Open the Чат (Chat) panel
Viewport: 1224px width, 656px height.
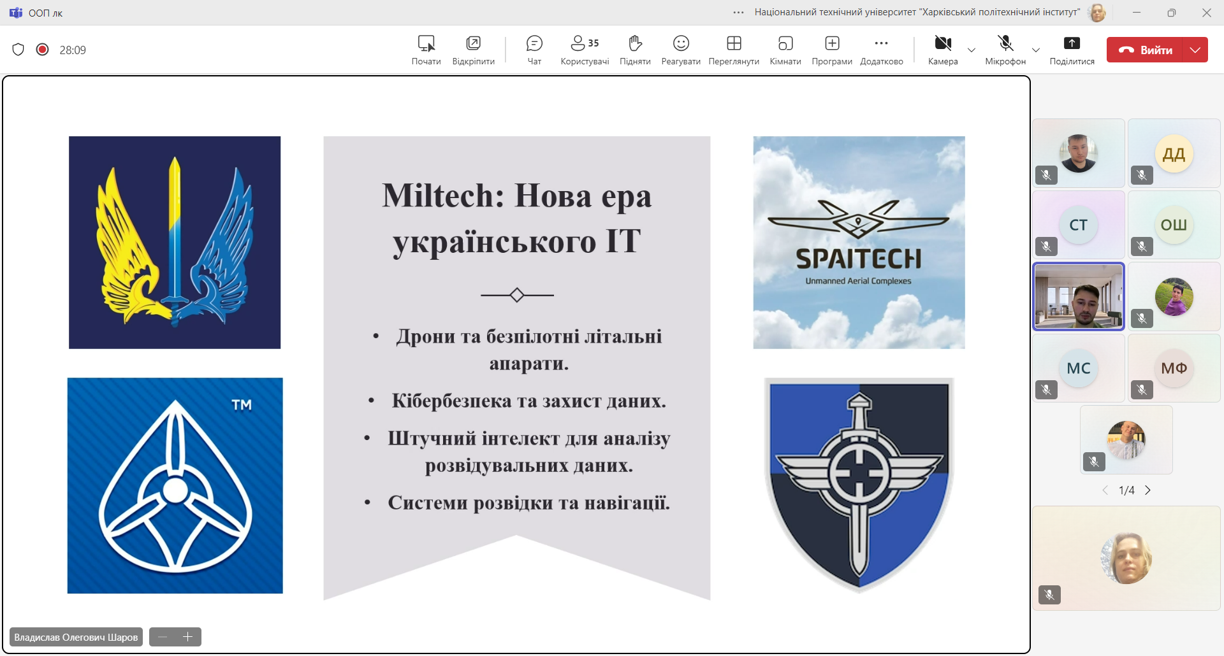534,50
